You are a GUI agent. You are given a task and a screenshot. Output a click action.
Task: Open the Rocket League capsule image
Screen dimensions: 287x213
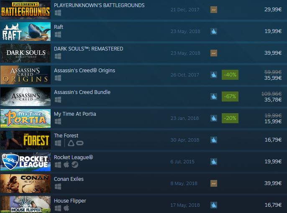[26, 162]
